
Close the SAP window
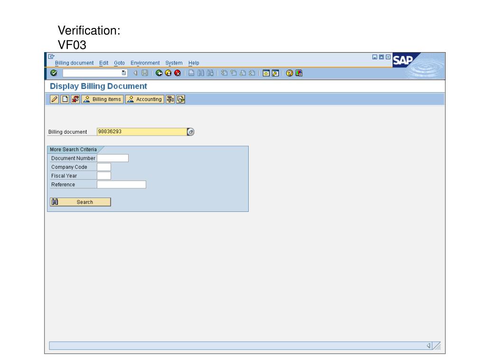[388, 57]
